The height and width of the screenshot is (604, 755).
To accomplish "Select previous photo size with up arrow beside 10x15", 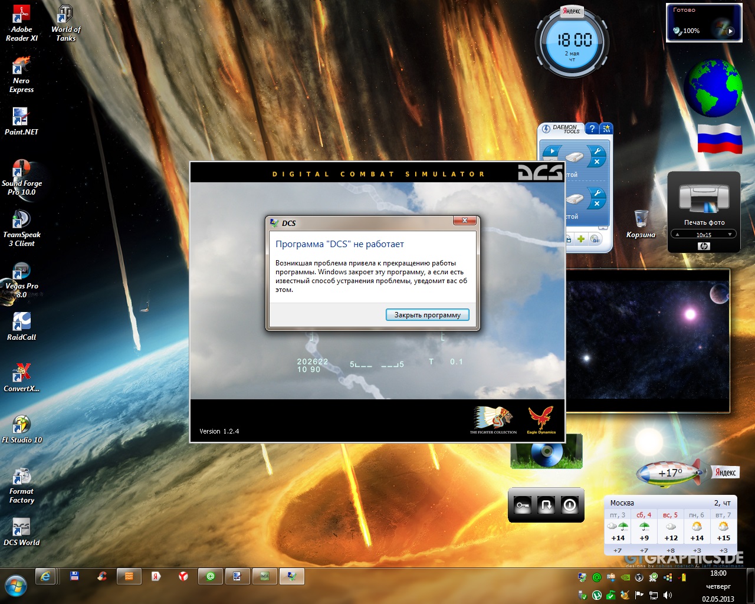I will click(677, 235).
